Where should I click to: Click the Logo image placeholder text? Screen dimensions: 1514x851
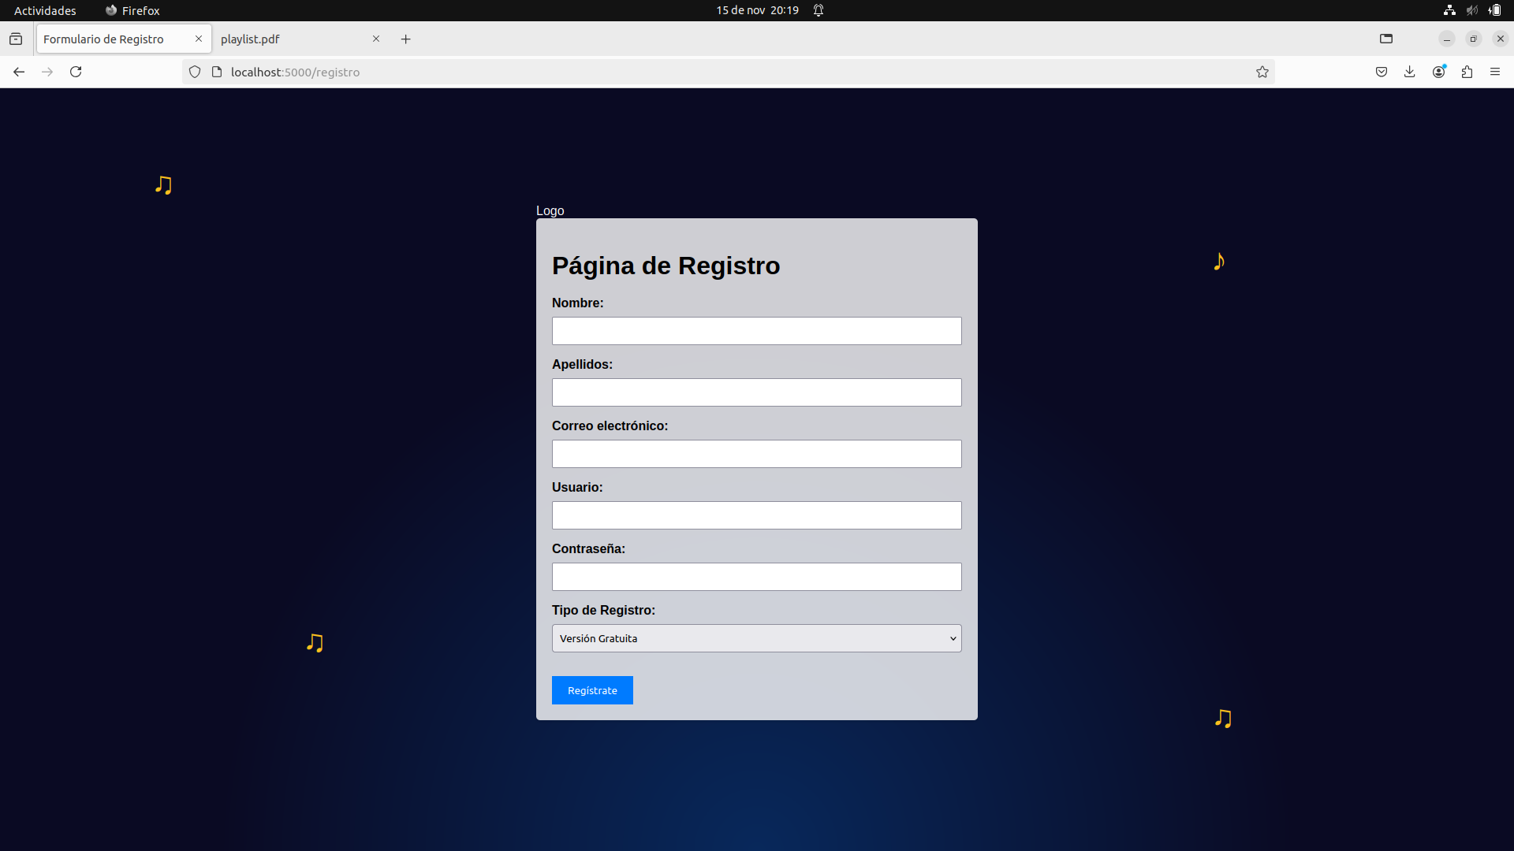coord(550,210)
